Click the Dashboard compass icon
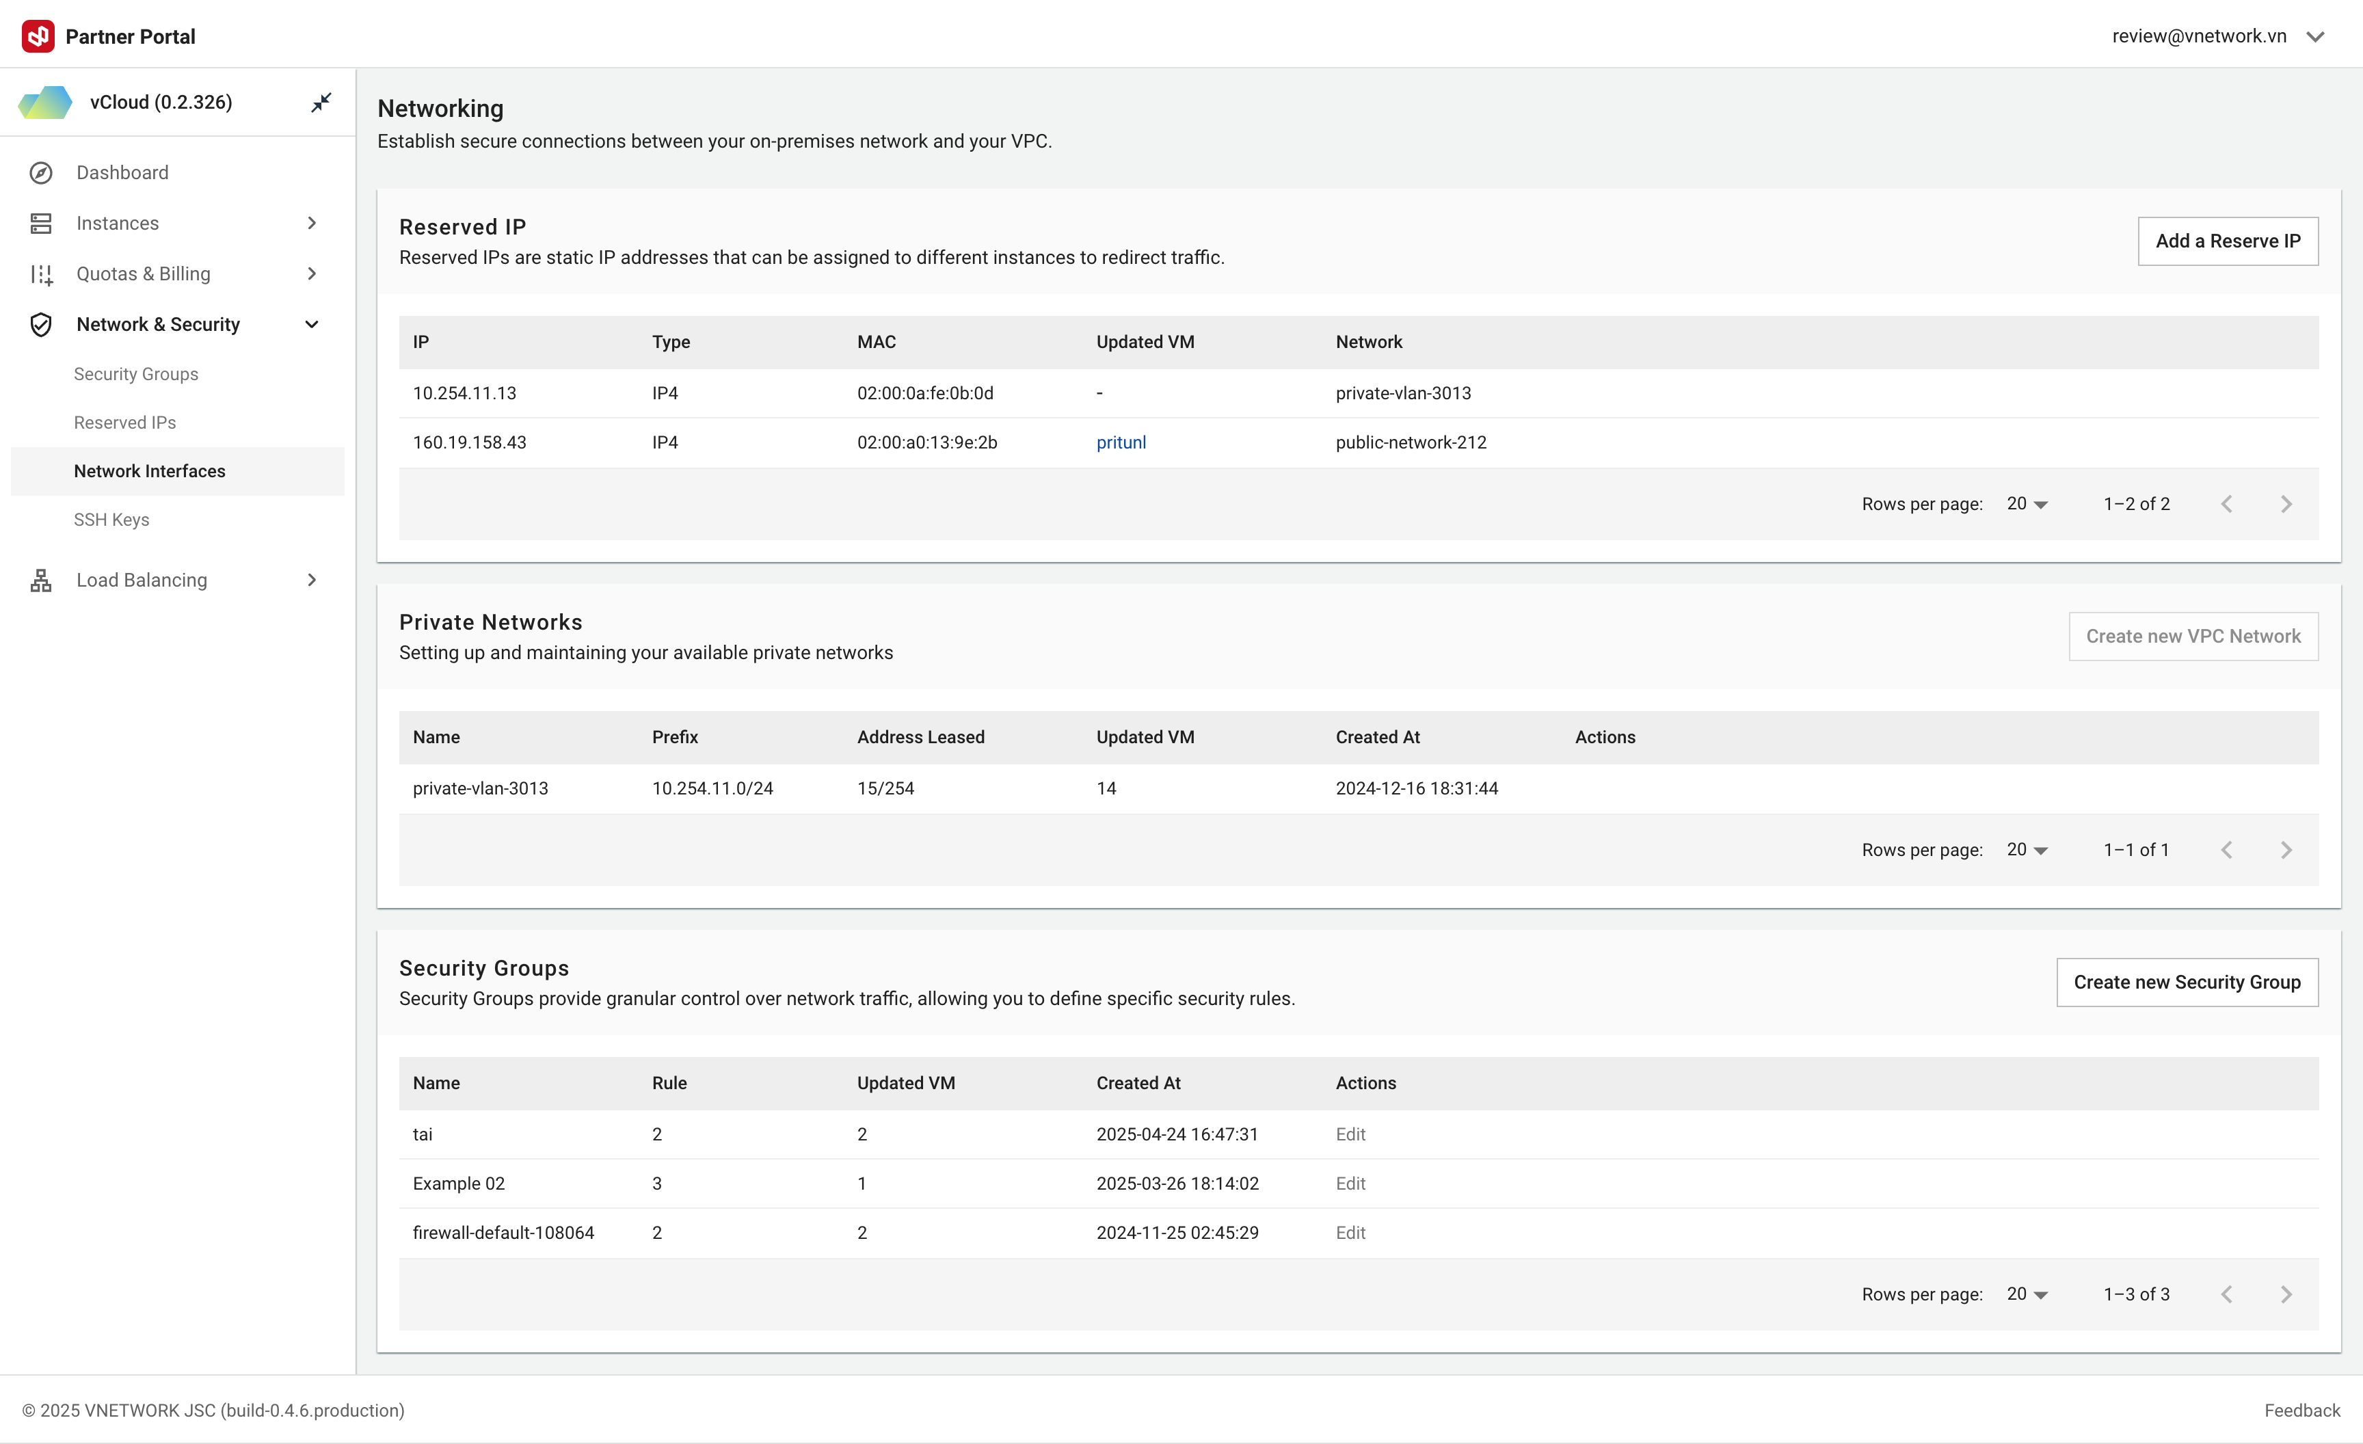This screenshot has width=2363, height=1444. 41,172
